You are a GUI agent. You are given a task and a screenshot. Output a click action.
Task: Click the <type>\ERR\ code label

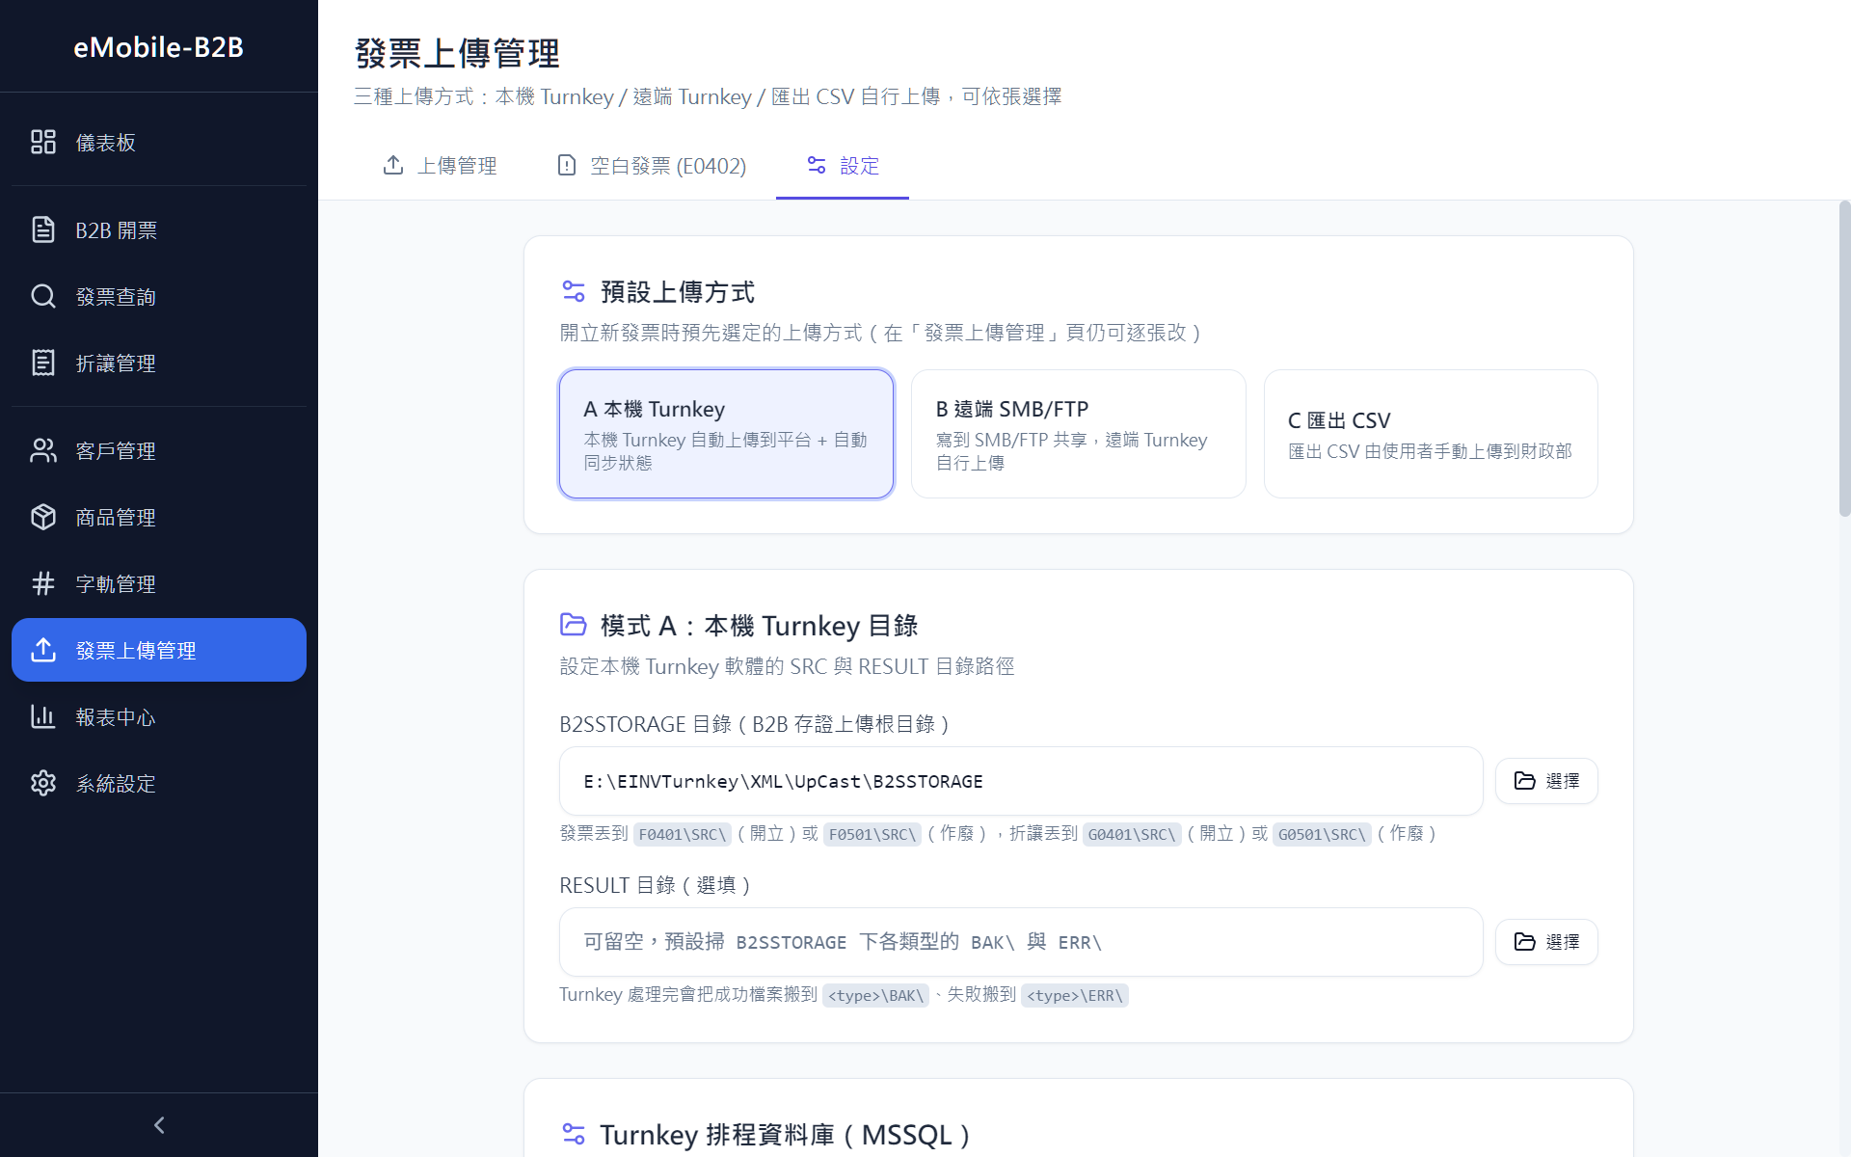[1075, 995]
